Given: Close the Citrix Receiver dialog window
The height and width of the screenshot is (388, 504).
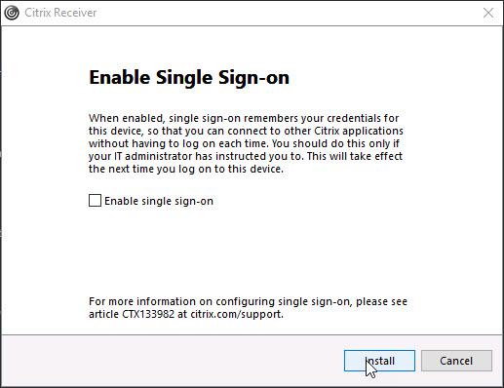Looking at the screenshot, I should click(x=488, y=13).
